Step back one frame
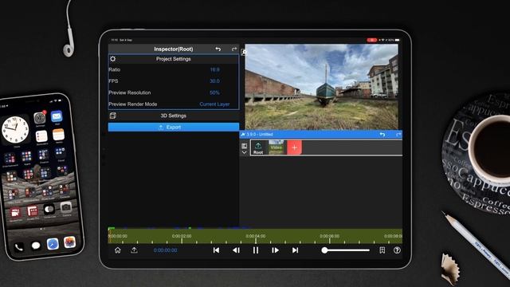The width and height of the screenshot is (510, 287). (236, 250)
